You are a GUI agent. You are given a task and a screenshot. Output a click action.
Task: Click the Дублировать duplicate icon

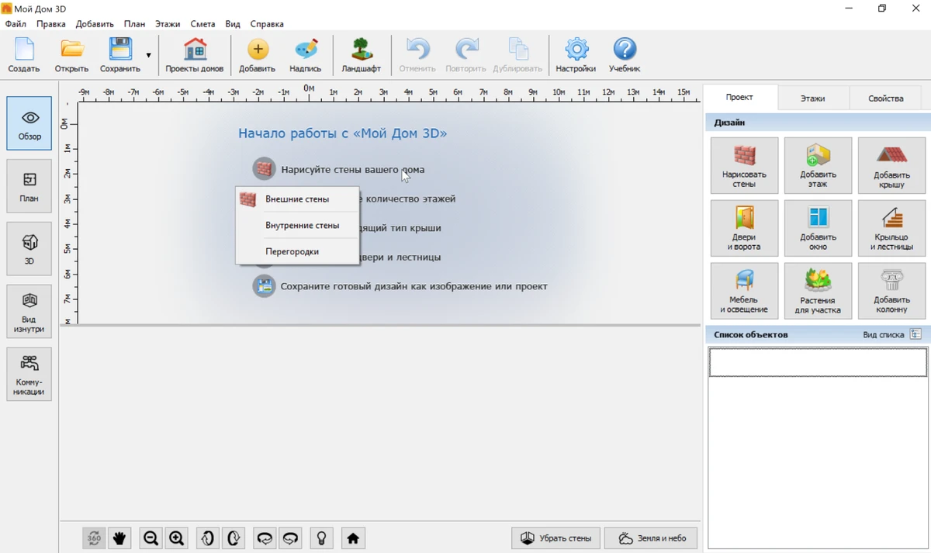[517, 54]
